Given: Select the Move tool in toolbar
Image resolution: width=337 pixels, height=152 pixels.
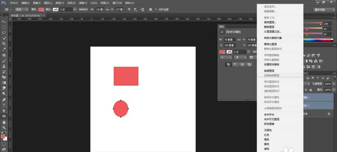Looking at the screenshot, I should [4, 22].
